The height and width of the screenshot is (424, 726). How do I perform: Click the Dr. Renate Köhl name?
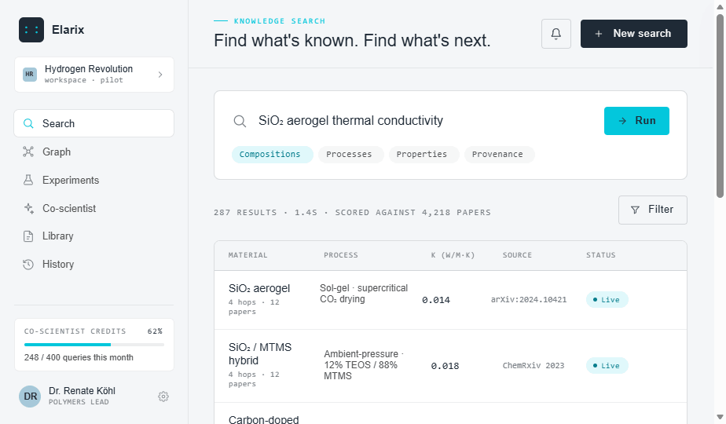pos(82,391)
